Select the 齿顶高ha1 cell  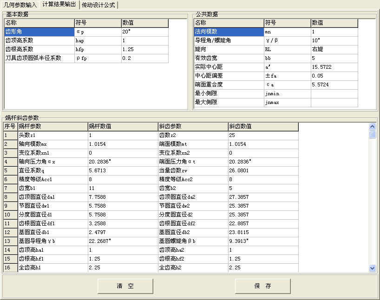coord(53,250)
